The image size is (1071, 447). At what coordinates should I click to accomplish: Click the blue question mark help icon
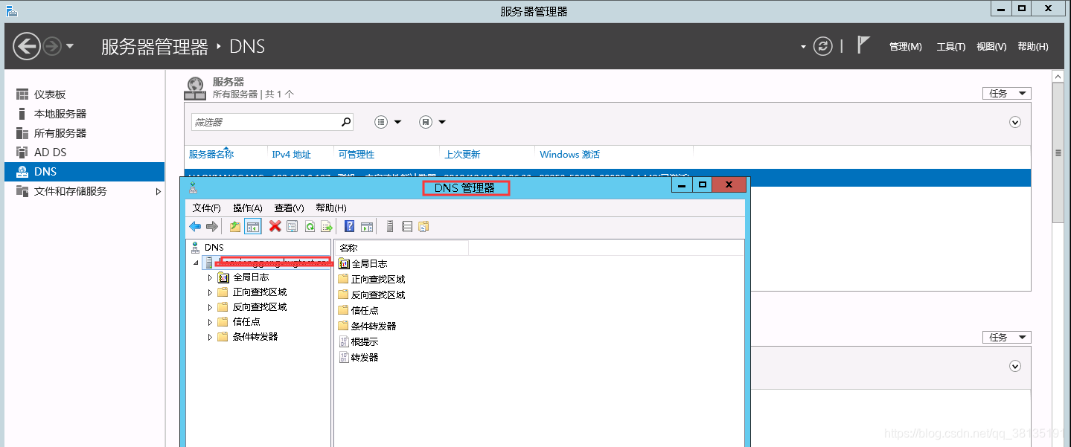click(349, 227)
